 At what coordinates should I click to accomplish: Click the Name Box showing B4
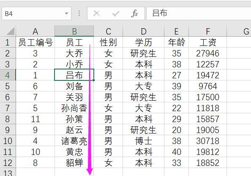point(36,13)
